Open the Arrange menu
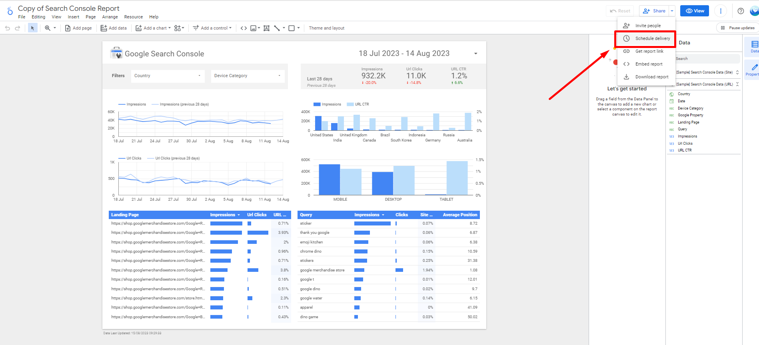The width and height of the screenshot is (759, 345). [x=110, y=17]
